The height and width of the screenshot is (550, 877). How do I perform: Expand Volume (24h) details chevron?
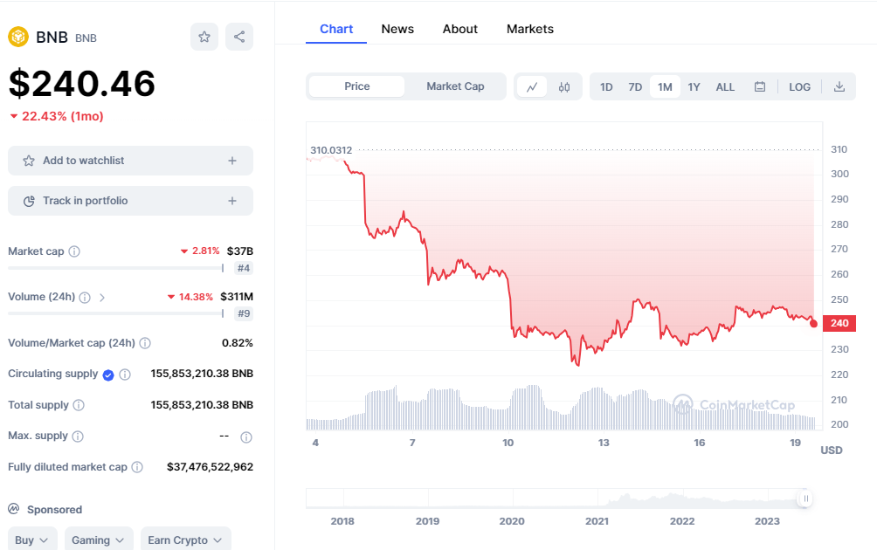tap(102, 298)
